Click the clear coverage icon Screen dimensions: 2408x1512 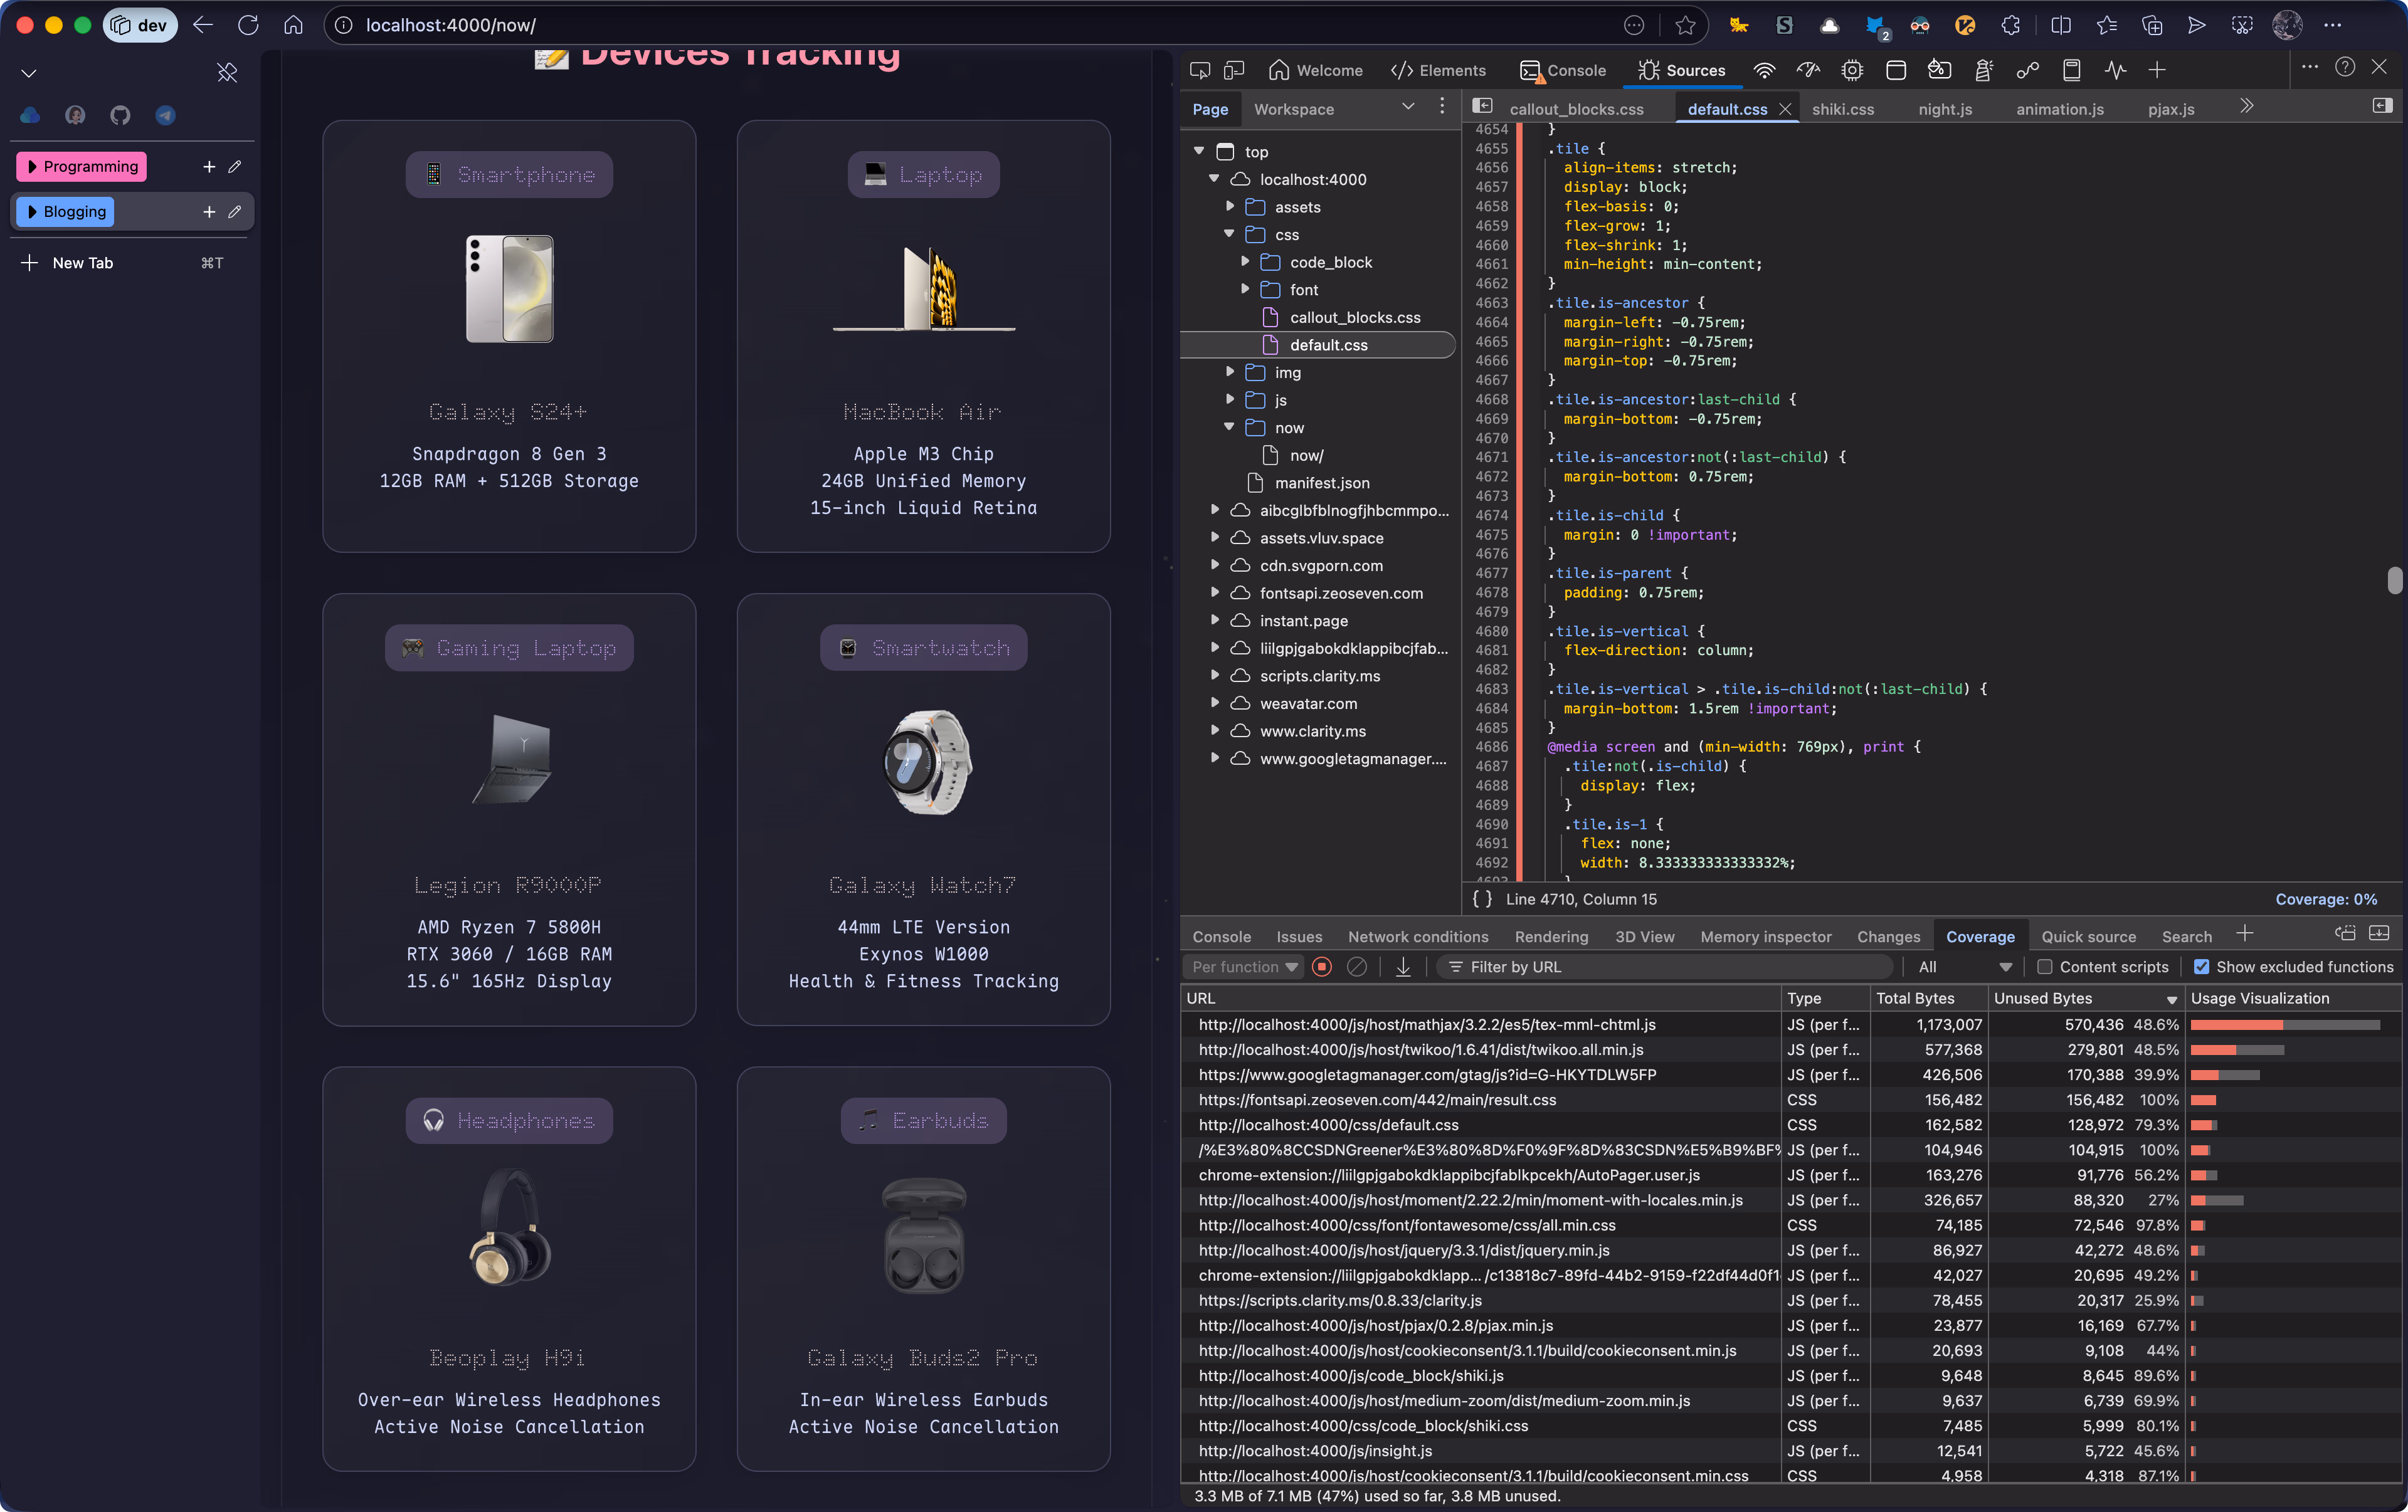[x=1357, y=967]
